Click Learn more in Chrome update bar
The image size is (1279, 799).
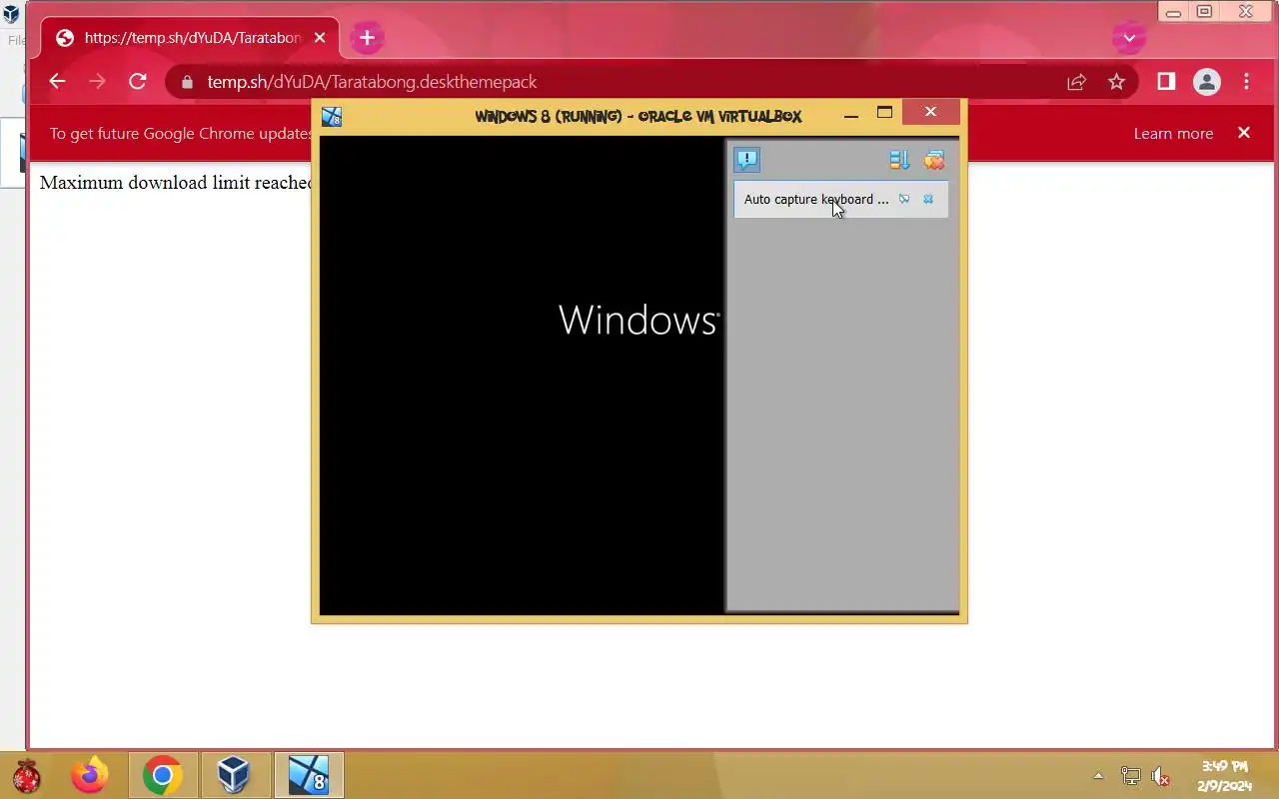pyautogui.click(x=1173, y=134)
